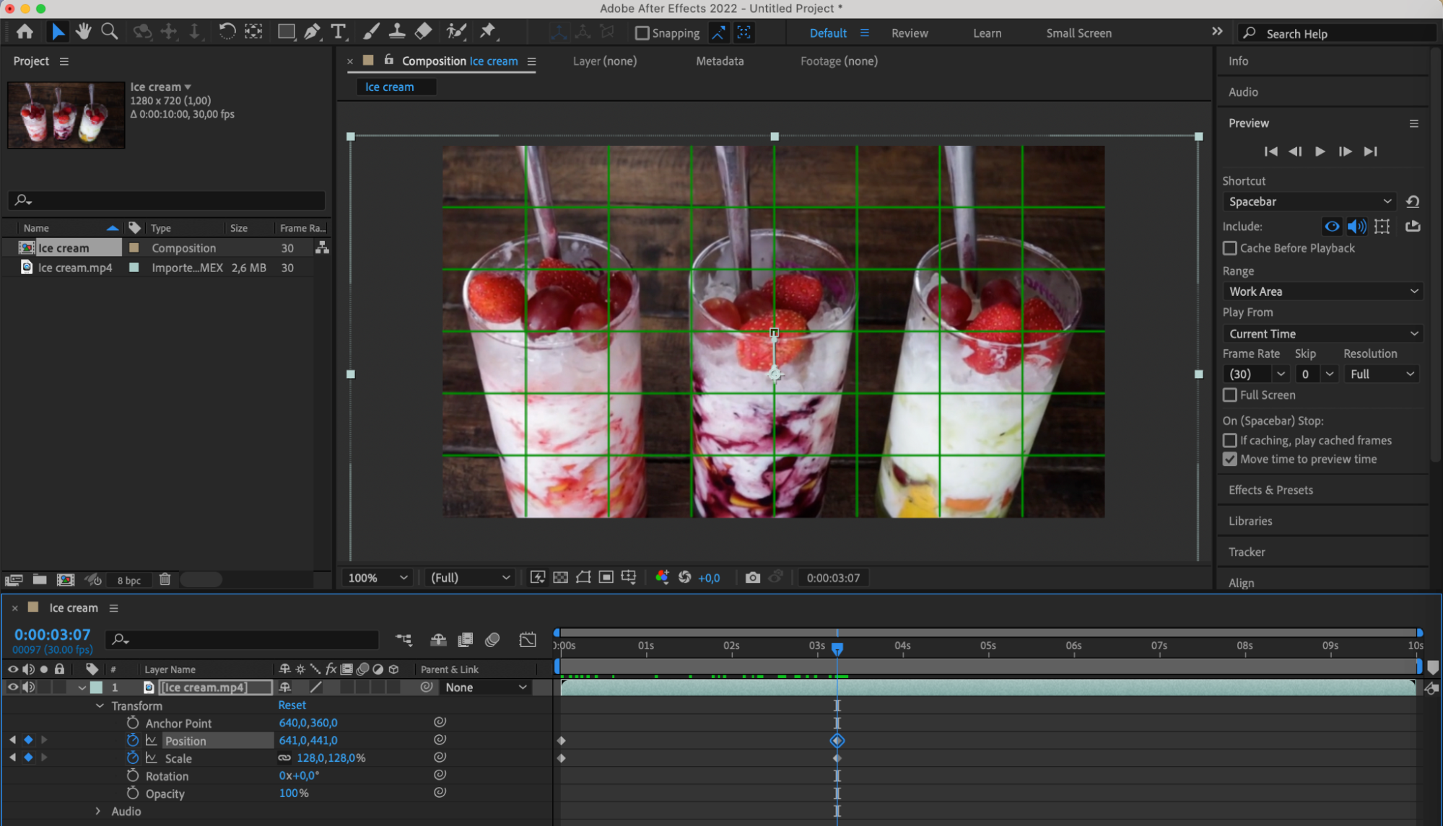Select the Zoom tool in toolbar

(x=110, y=32)
